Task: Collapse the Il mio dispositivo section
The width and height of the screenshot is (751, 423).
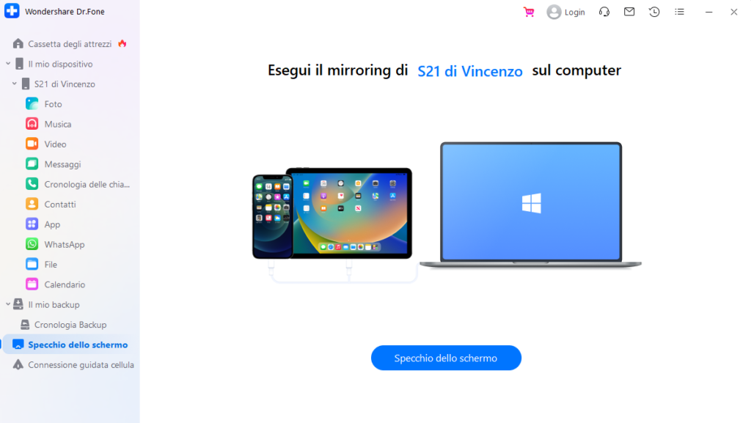Action: coord(8,64)
